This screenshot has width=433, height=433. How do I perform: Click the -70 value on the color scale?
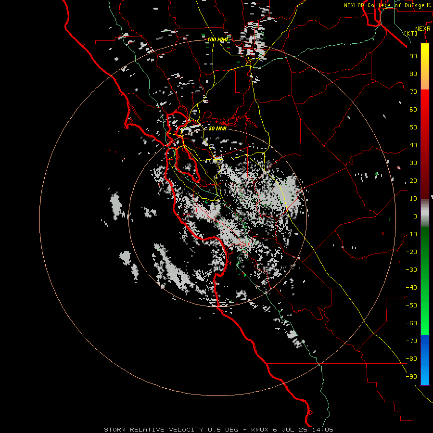click(411, 341)
